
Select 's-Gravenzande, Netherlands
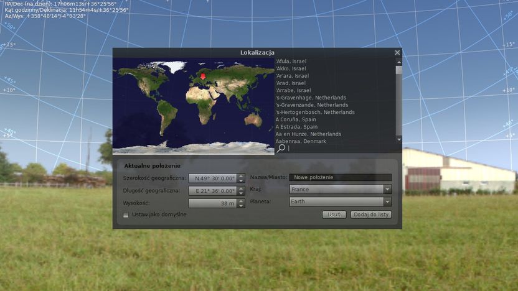[x=312, y=105]
